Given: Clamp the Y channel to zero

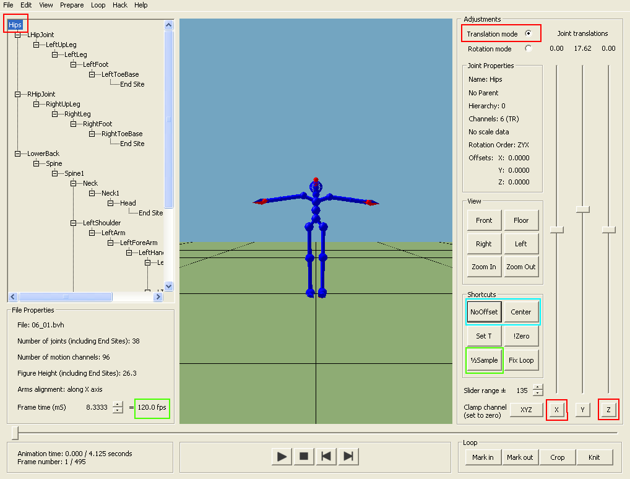Looking at the screenshot, I should (x=582, y=410).
